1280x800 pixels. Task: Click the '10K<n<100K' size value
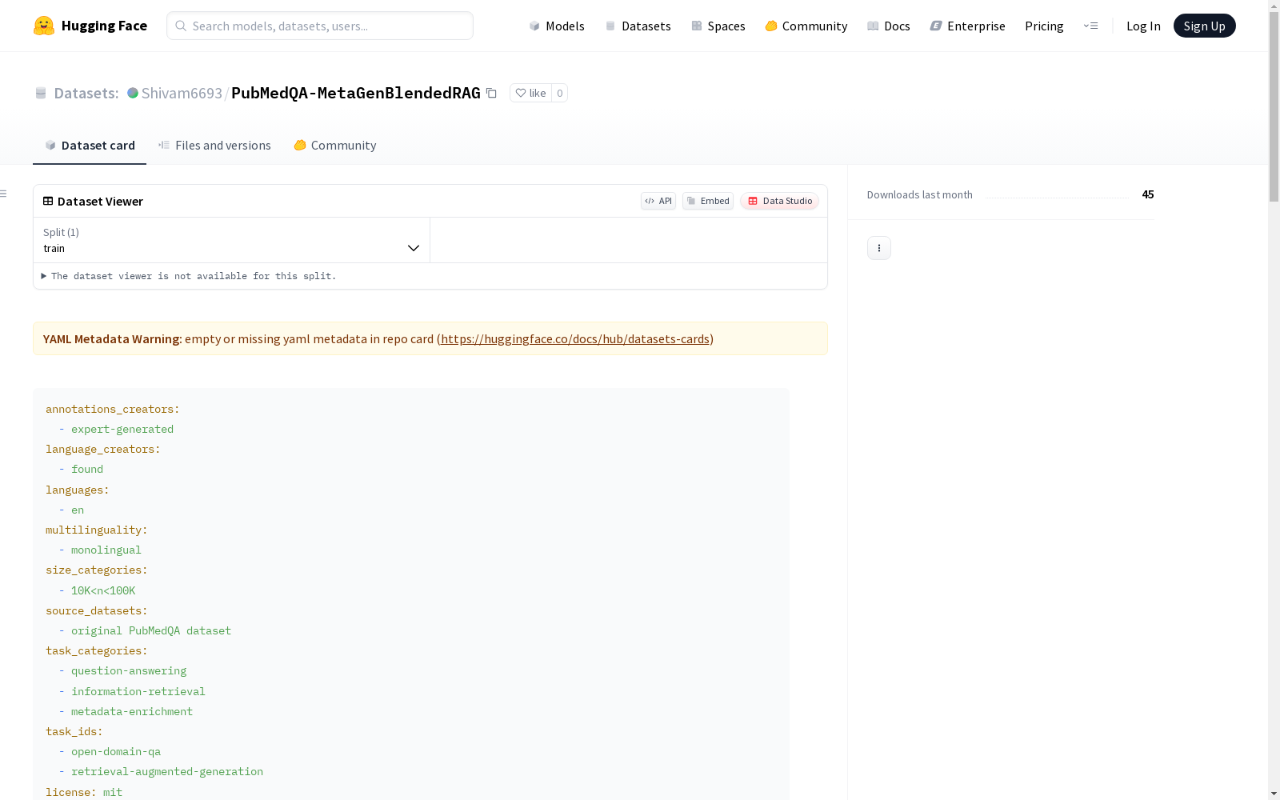click(x=103, y=590)
